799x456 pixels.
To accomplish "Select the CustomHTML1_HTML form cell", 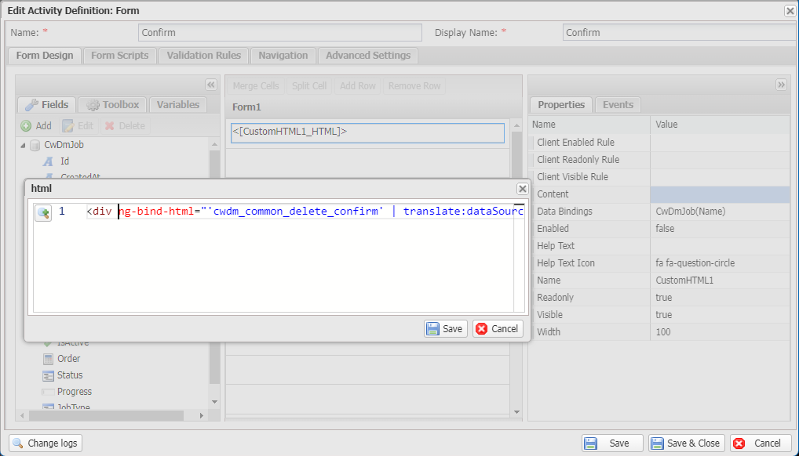I will (x=367, y=132).
